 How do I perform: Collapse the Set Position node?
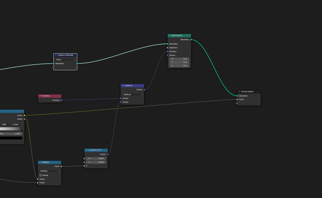170,36
